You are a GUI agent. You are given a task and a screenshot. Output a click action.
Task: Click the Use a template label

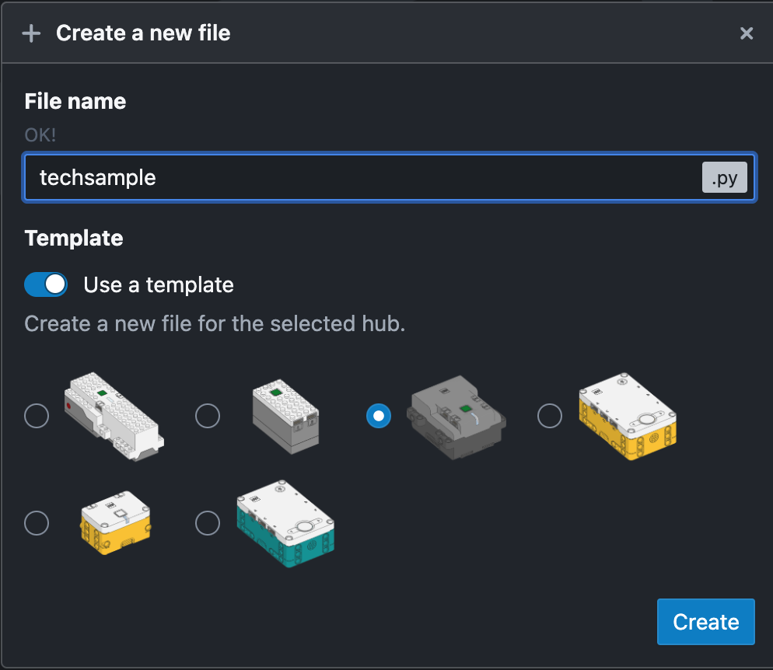coord(159,285)
